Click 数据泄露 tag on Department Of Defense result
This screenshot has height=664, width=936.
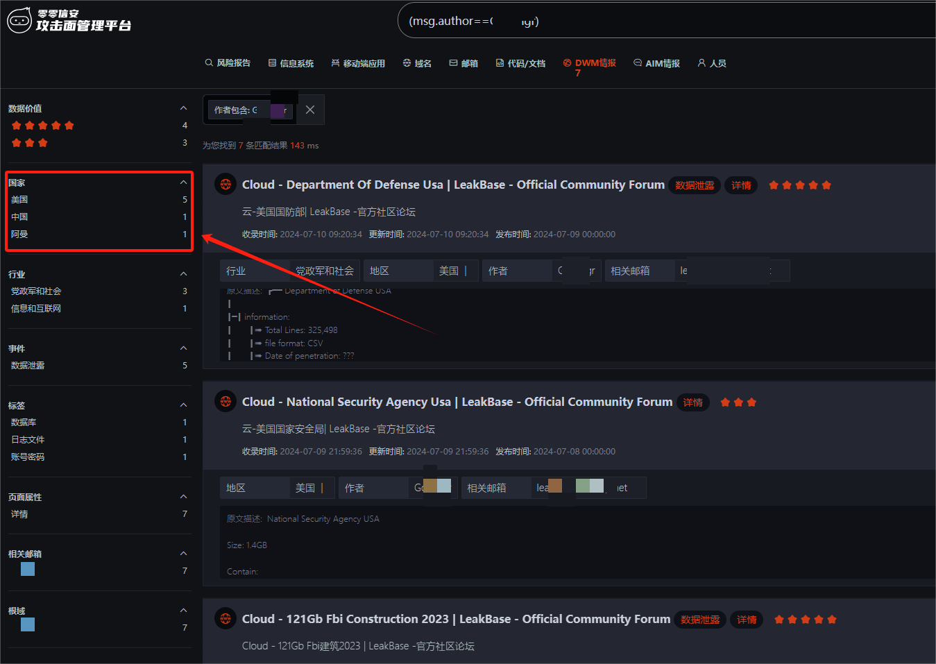coord(695,185)
